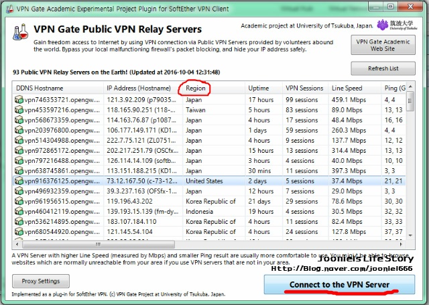Viewport: 429px width, 305px height.
Task: Click the vertical scrollbar down arrow
Action: [x=410, y=235]
